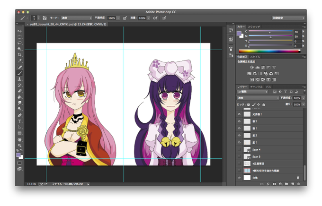Click the delete layer trash icon
The width and height of the screenshot is (322, 206).
coord(299,184)
